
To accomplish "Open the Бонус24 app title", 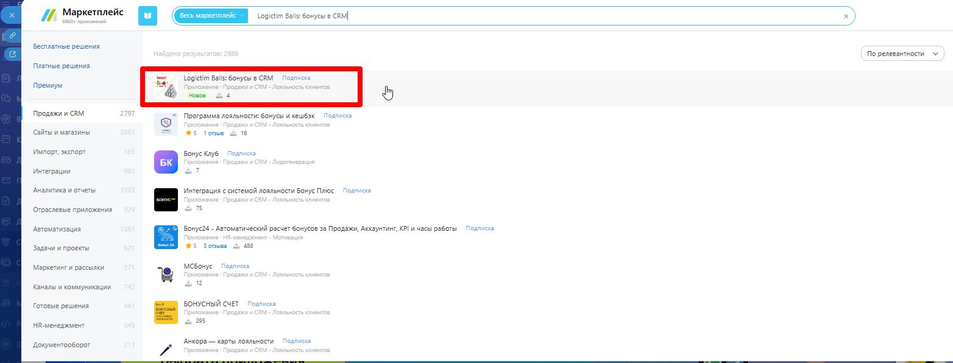I will click(321, 228).
